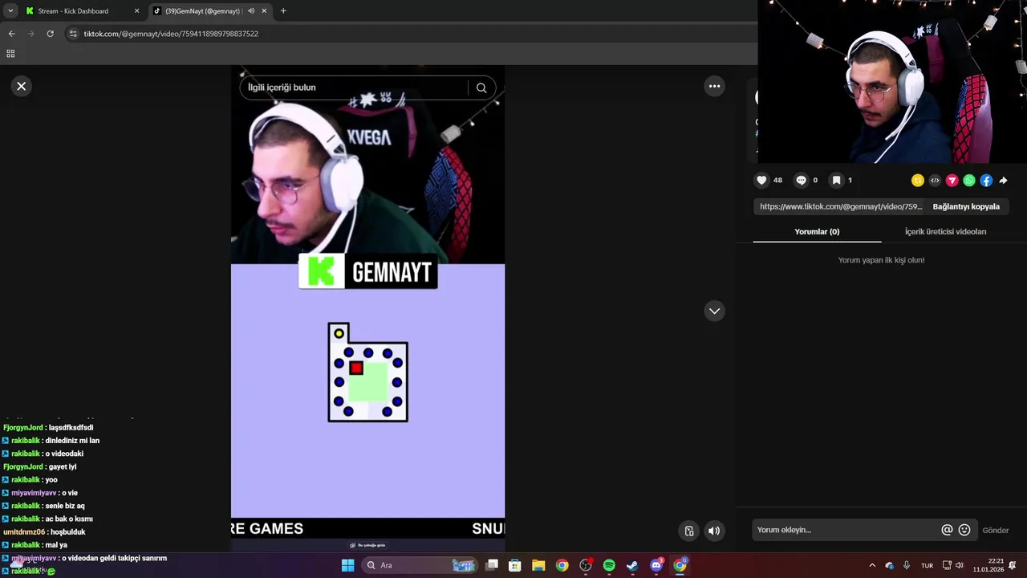Switch to Stream - Kick Dashboard tab
This screenshot has height=578, width=1027.
tap(80, 11)
